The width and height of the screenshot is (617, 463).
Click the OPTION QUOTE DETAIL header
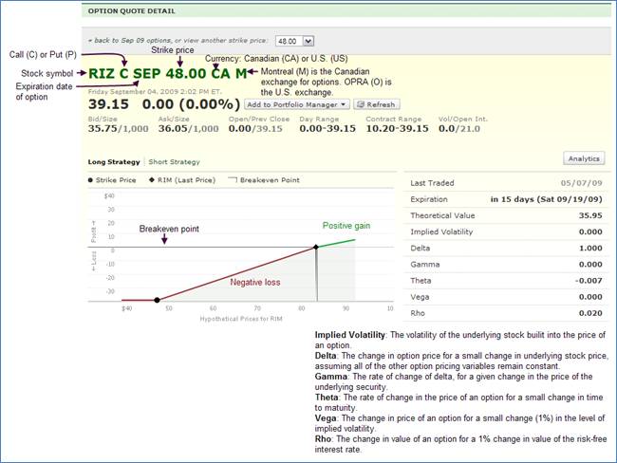pyautogui.click(x=131, y=11)
